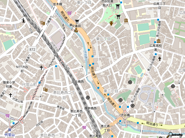The width and height of the screenshot is (185, 138).
Task: Click the theatre masks icon near 代官山町
Action: (45, 89)
